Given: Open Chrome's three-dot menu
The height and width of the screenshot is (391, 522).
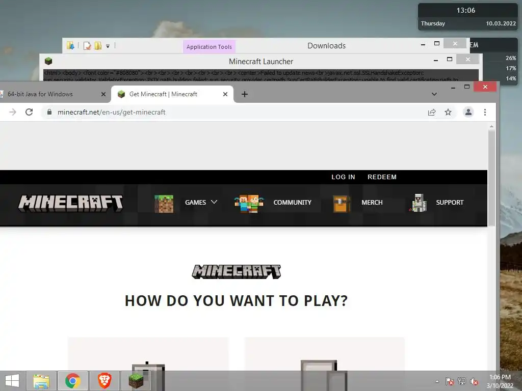Looking at the screenshot, I should 485,112.
